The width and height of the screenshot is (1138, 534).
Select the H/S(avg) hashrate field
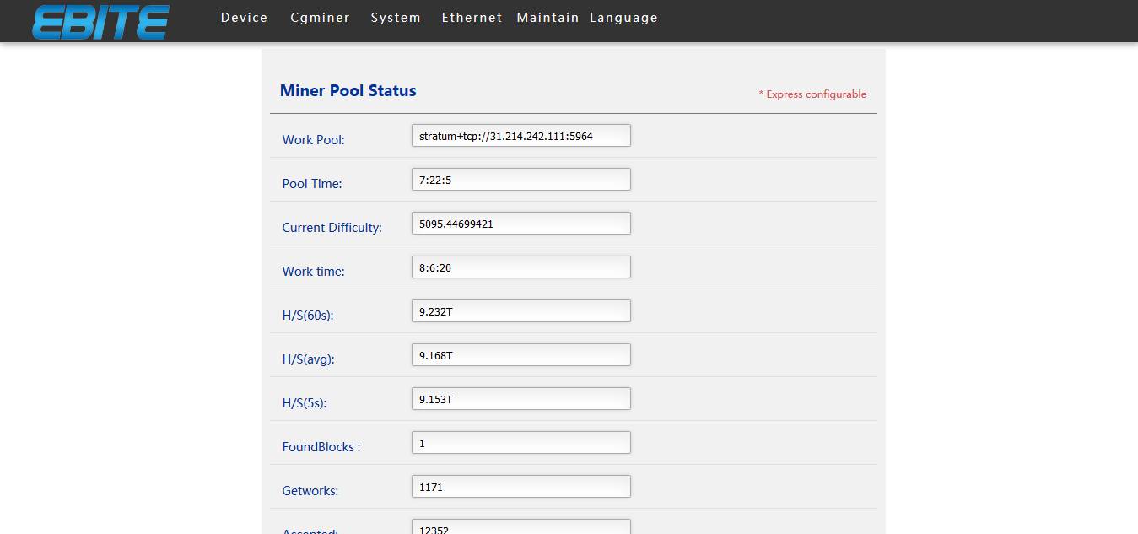coord(520,355)
